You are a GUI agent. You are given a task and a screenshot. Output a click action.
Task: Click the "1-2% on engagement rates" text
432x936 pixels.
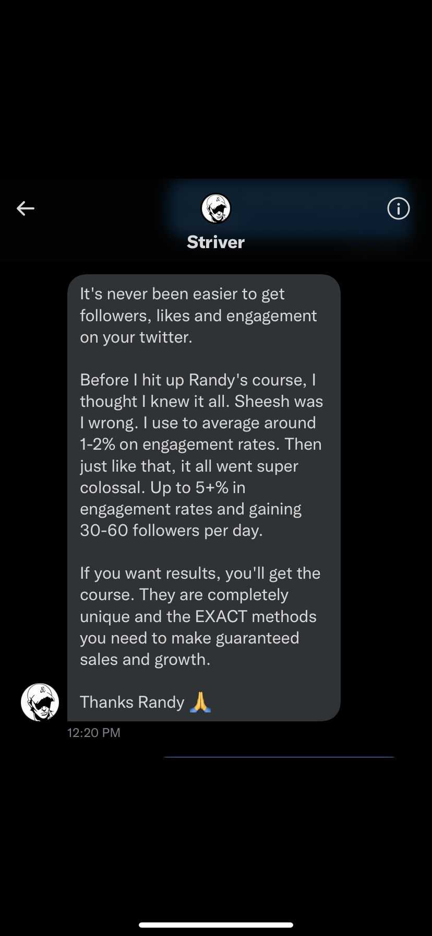click(x=177, y=444)
